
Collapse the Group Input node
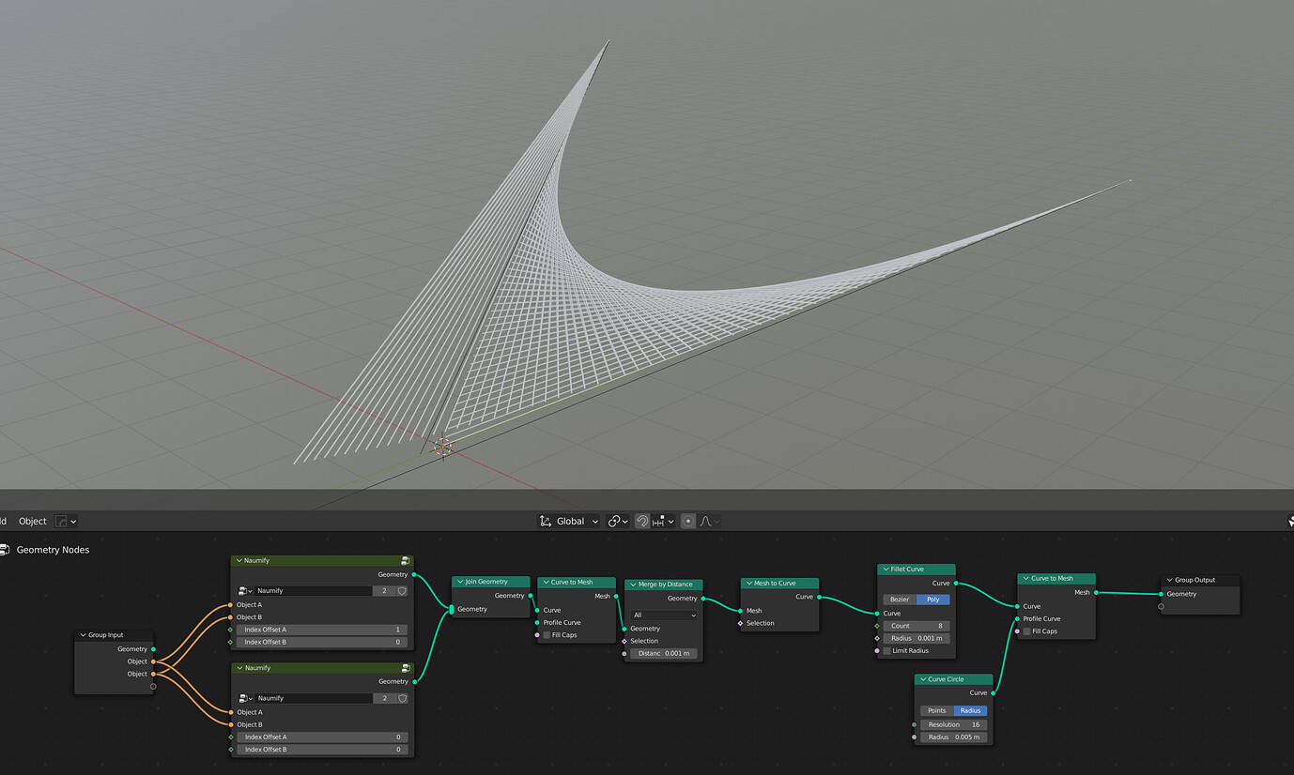(83, 635)
